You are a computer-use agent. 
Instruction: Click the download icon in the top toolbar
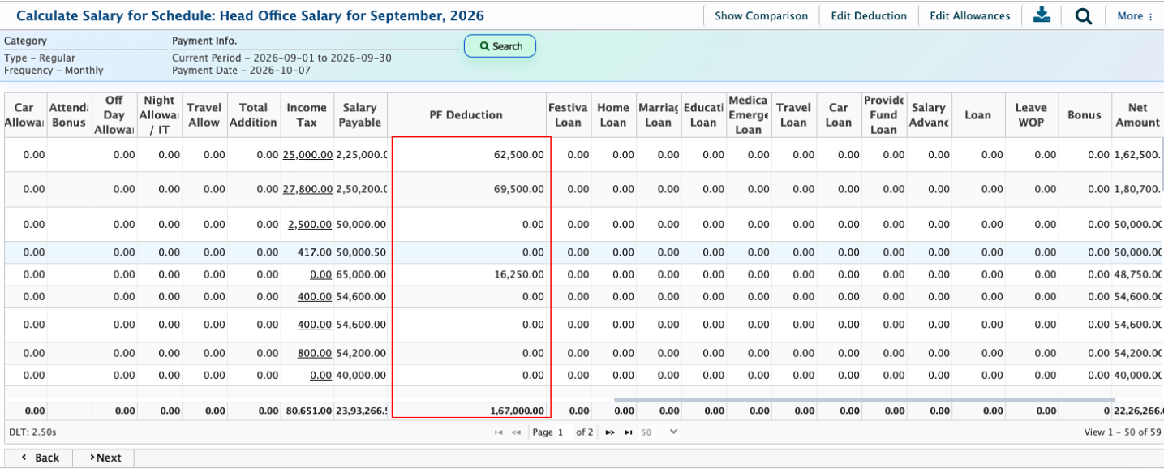1042,15
